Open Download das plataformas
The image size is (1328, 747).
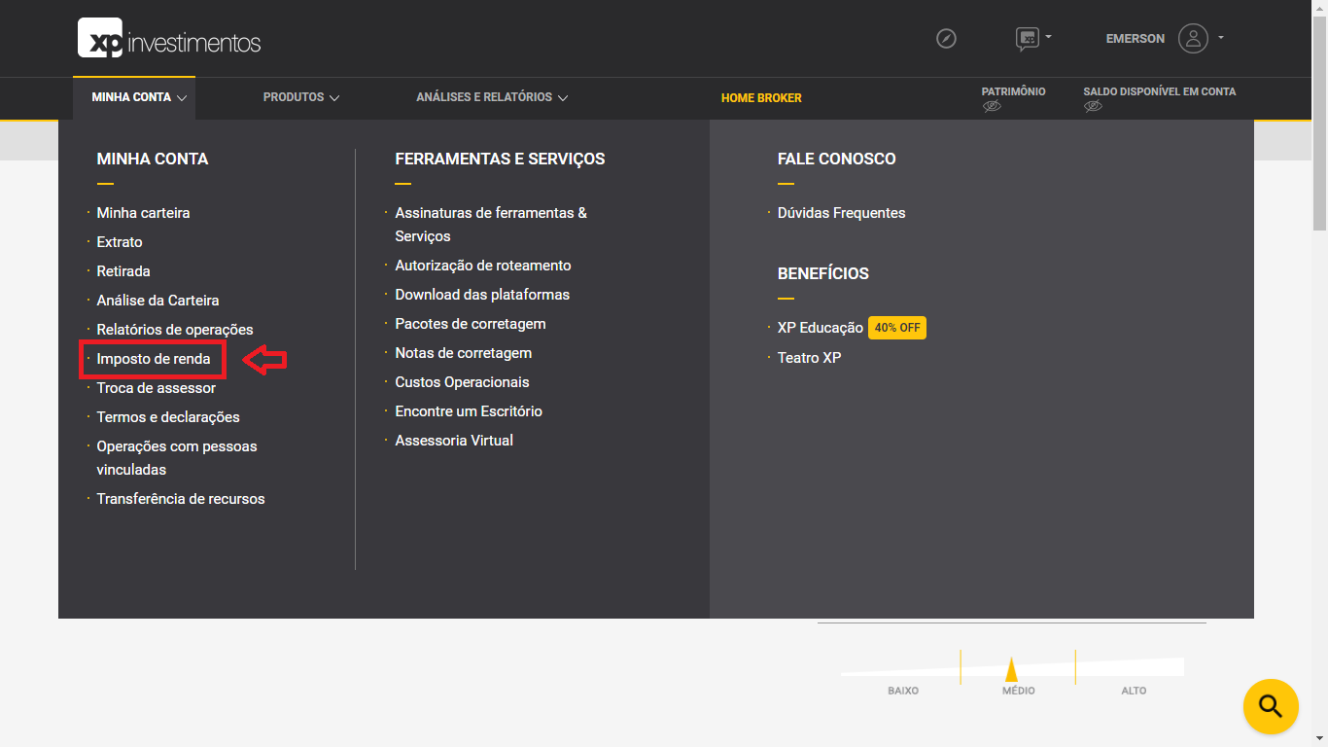click(482, 295)
